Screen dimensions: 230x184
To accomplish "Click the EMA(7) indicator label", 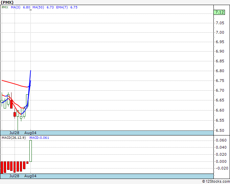I will point(62,7).
